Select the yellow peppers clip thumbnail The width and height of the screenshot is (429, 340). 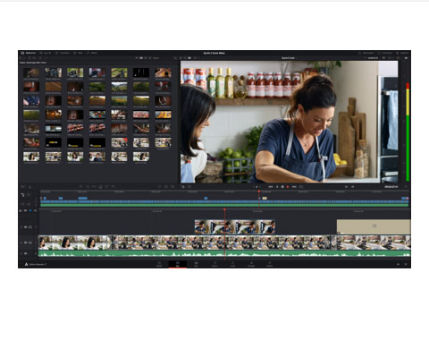point(163,115)
